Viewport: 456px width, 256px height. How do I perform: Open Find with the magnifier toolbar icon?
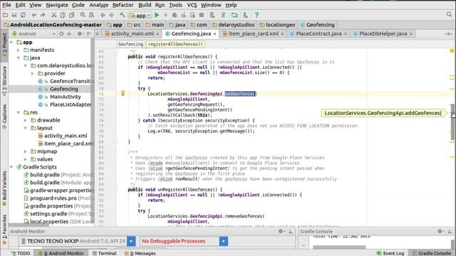[x=83, y=15]
